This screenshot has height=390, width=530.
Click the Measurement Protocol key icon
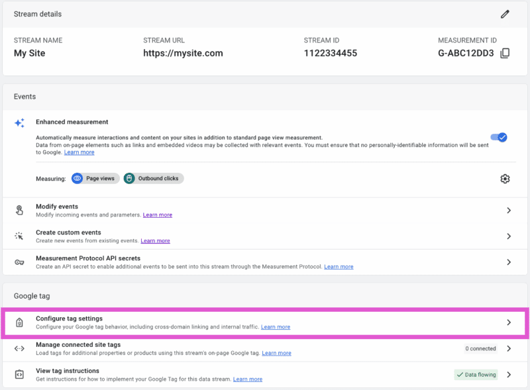pyautogui.click(x=20, y=262)
